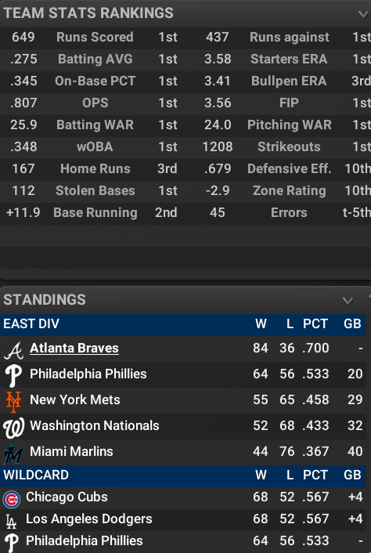
Task: Open the Atlanta Braves team link
Action: tap(74, 348)
